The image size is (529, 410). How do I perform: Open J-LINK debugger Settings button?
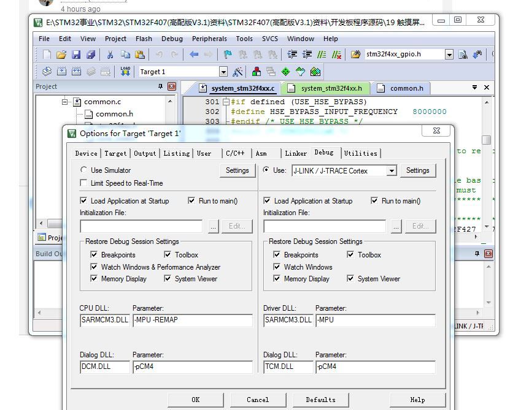pos(418,170)
